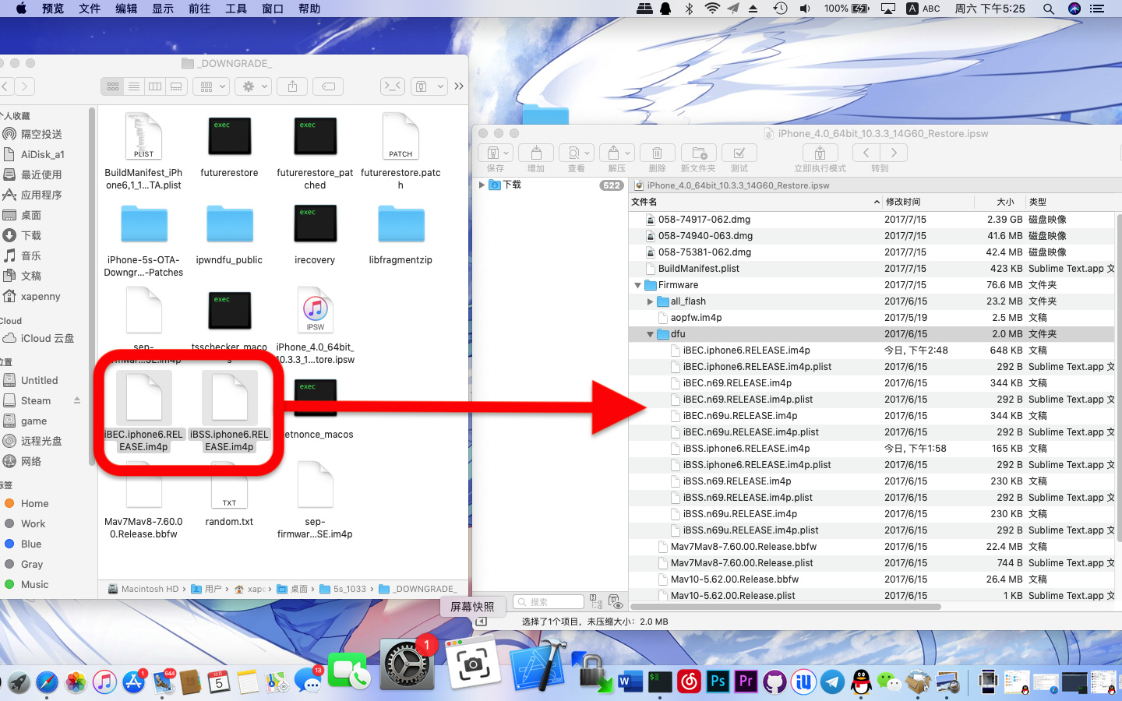Click 5s_1033 in the Finder path bar
This screenshot has width=1122, height=701.
(x=343, y=589)
